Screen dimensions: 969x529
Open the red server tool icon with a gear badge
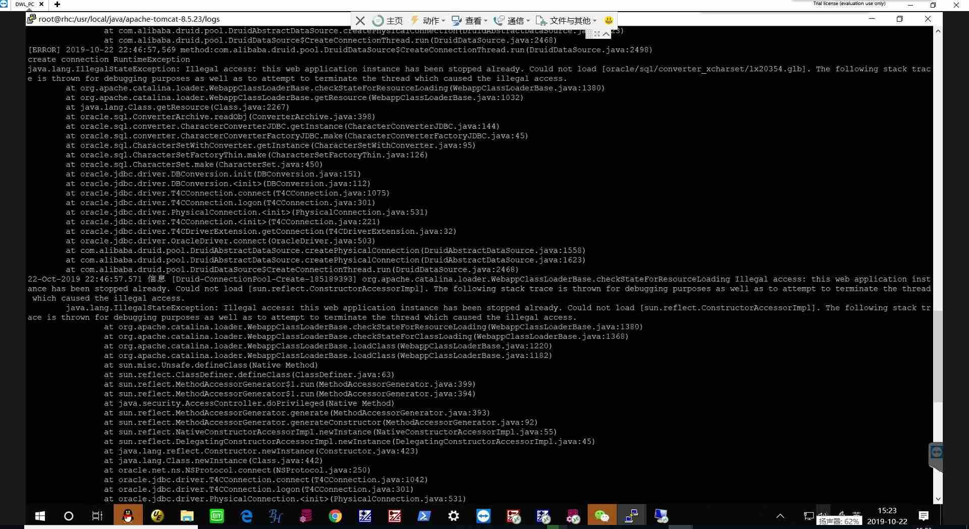(513, 516)
